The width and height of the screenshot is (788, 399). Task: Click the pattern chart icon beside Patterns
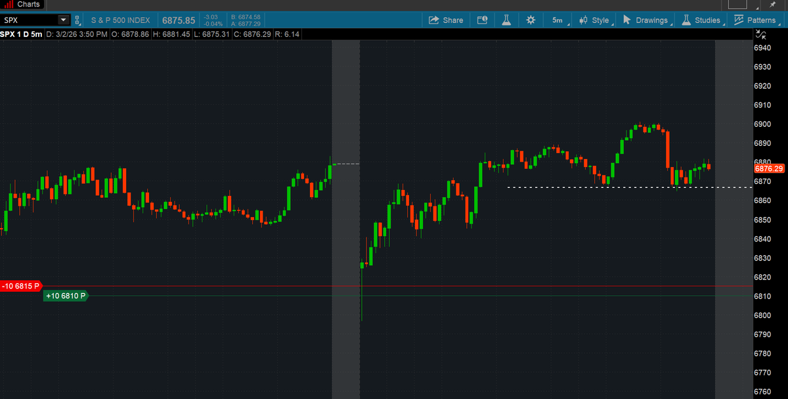[739, 20]
